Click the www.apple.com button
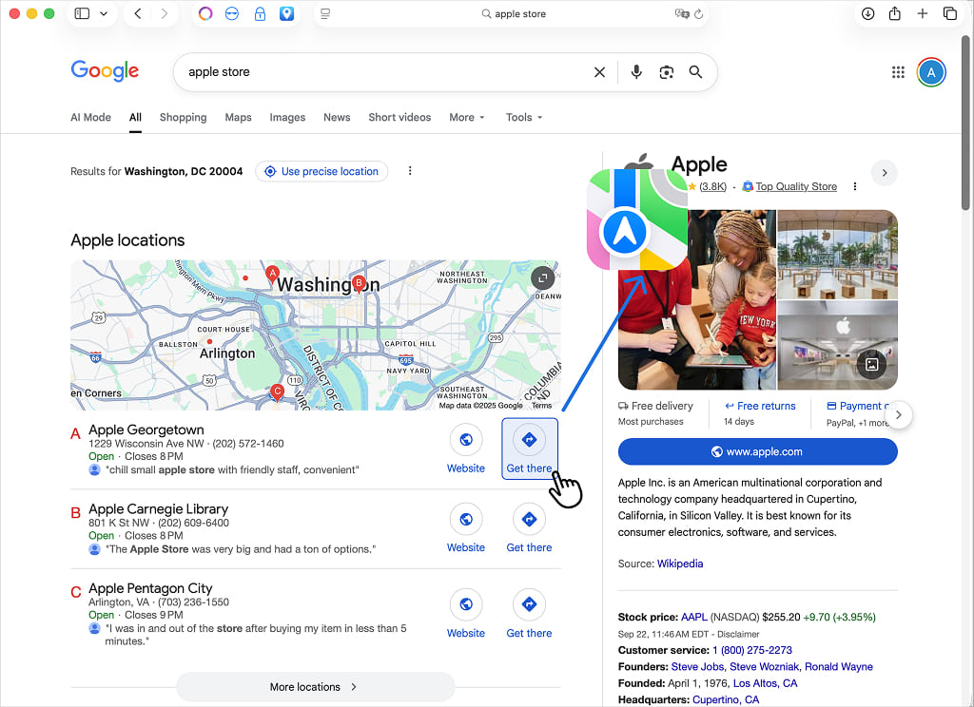The image size is (974, 707). click(757, 451)
